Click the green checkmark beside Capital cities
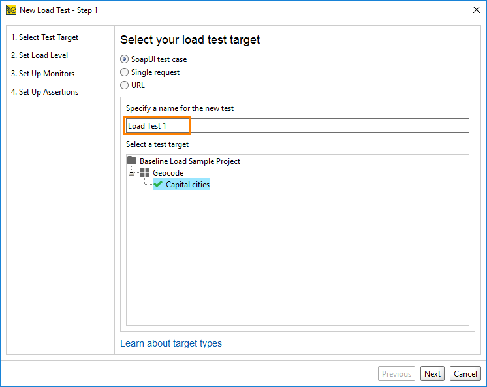Image resolution: width=487 pixels, height=387 pixels. pyautogui.click(x=158, y=184)
